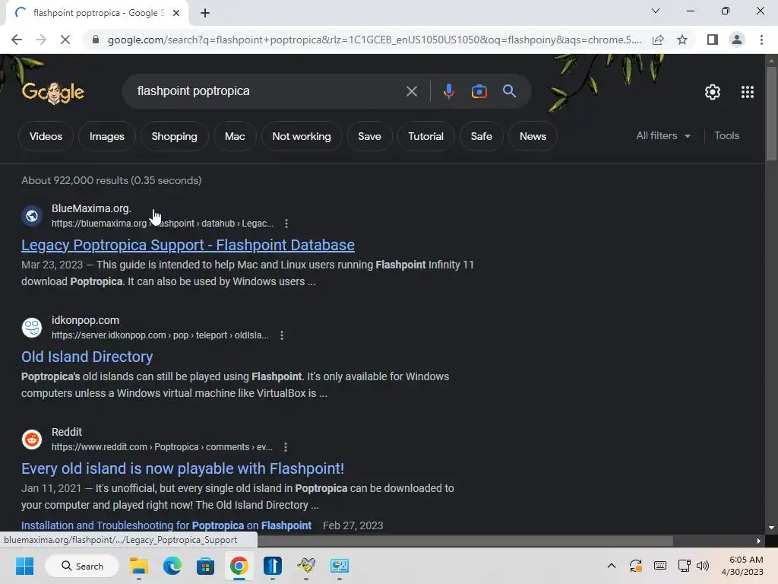The height and width of the screenshot is (584, 778).
Task: Open volume control in system tray
Action: coord(703,566)
